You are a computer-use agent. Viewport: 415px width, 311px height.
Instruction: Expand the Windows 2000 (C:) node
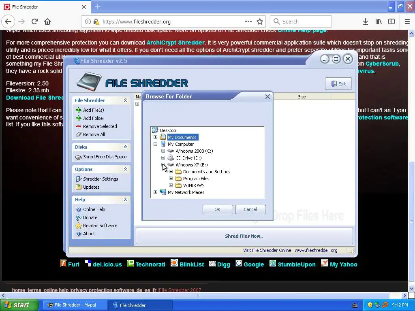click(163, 151)
